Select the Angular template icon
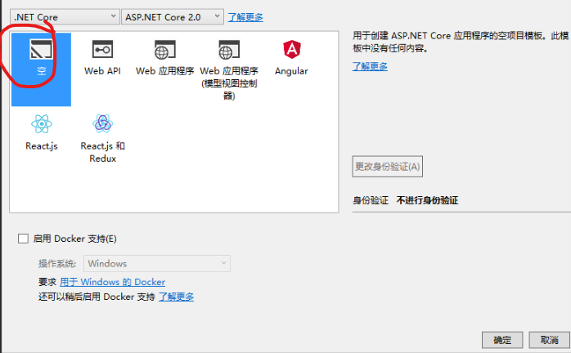Screen dimensions: 571x353 pyautogui.click(x=292, y=49)
